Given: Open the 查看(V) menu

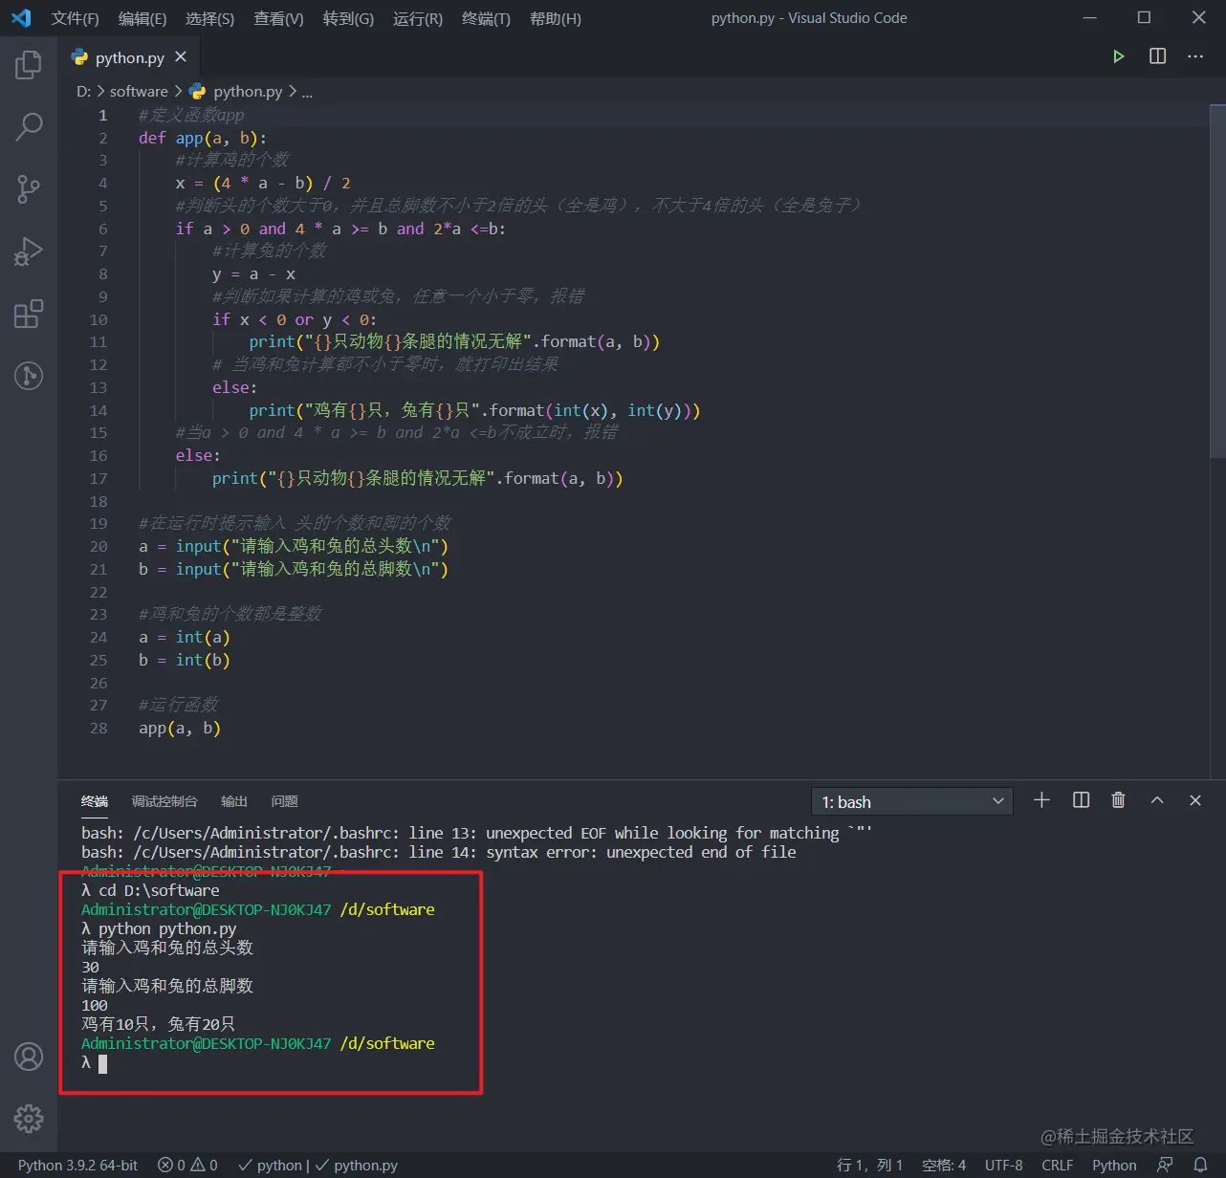Looking at the screenshot, I should (x=278, y=18).
